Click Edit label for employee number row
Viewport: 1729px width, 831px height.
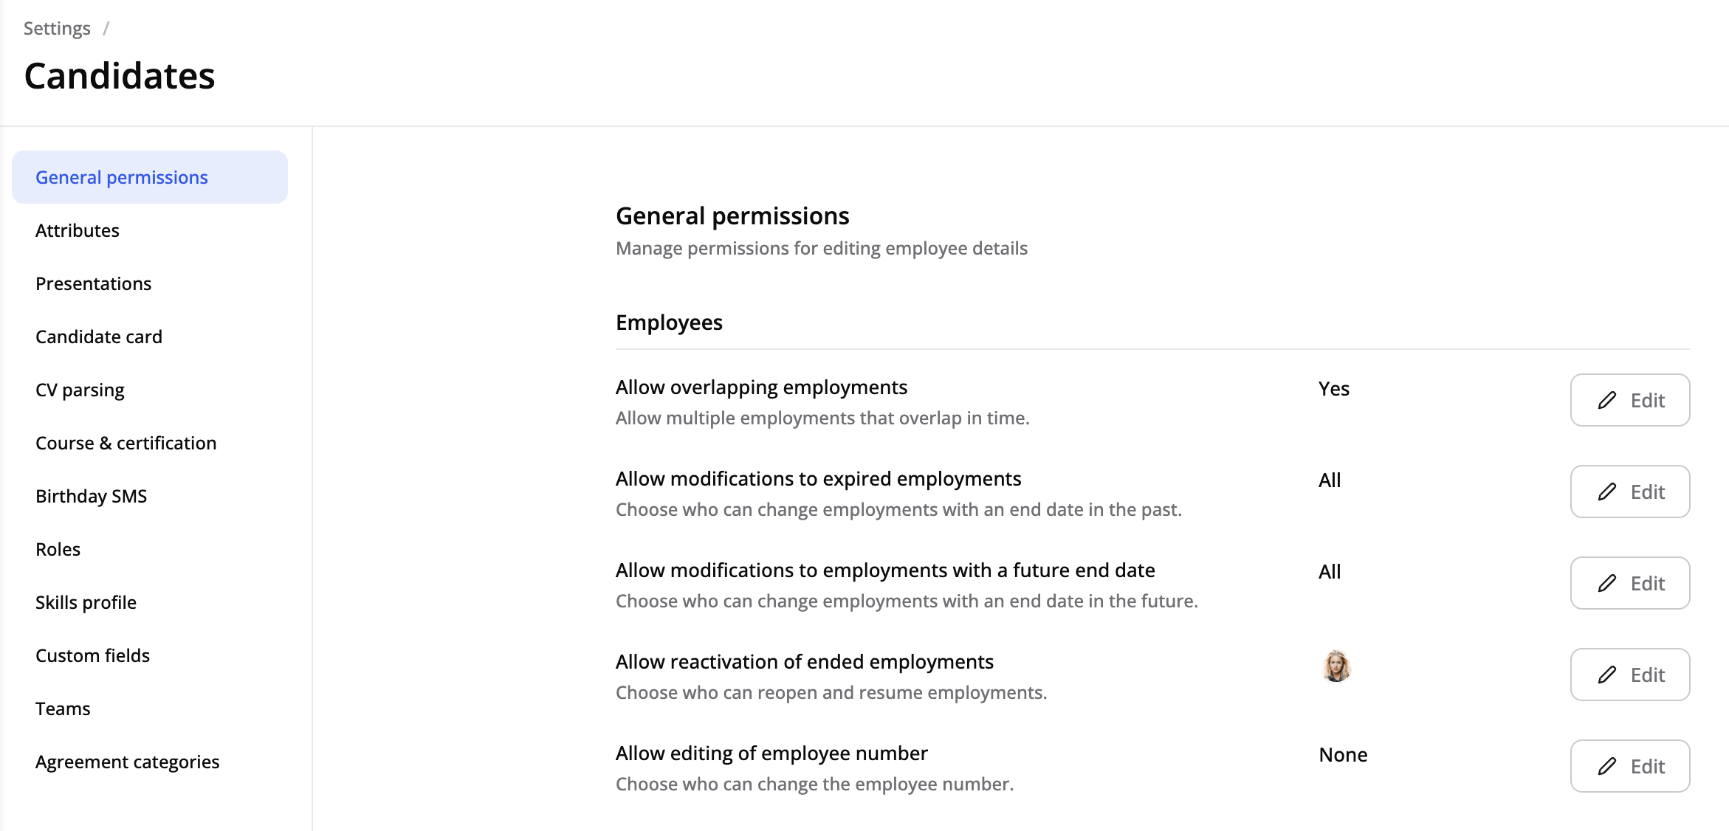click(x=1647, y=767)
